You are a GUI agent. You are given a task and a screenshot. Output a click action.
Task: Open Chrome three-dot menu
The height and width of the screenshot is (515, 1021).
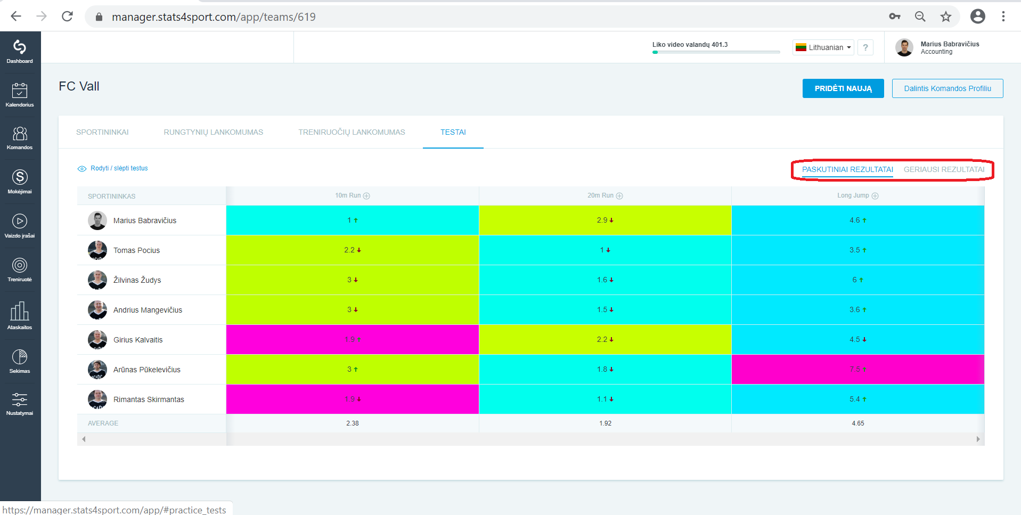1003,17
